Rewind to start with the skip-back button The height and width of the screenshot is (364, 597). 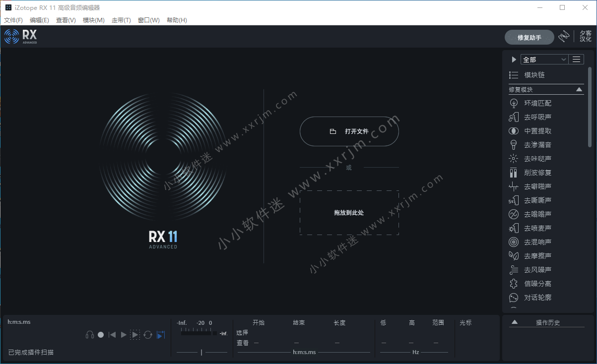coord(112,335)
